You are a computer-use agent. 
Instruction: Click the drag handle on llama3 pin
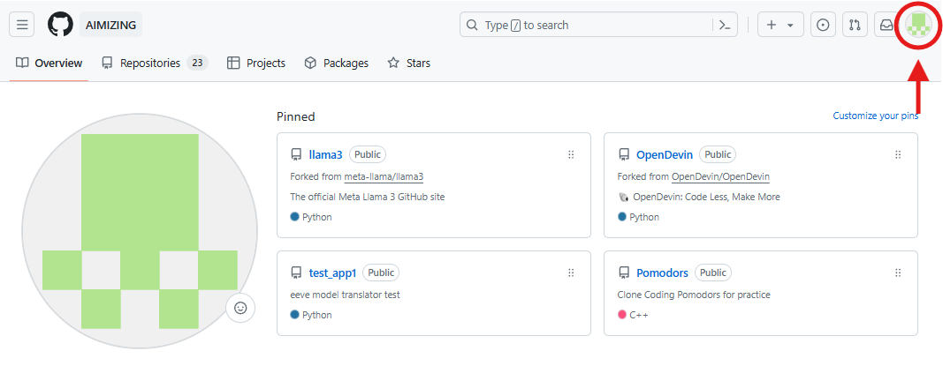click(571, 154)
